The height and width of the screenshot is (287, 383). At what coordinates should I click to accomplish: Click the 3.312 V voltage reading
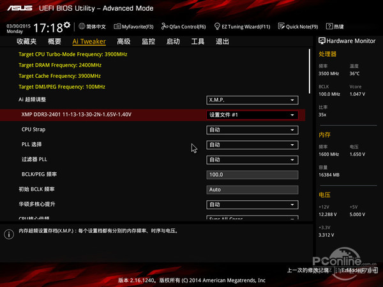(x=326, y=235)
